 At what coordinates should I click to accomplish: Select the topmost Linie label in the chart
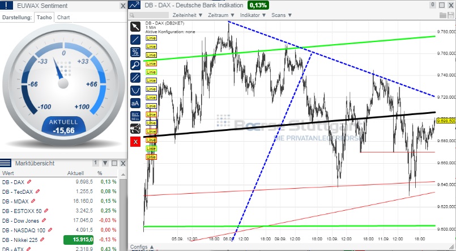pos(151,38)
